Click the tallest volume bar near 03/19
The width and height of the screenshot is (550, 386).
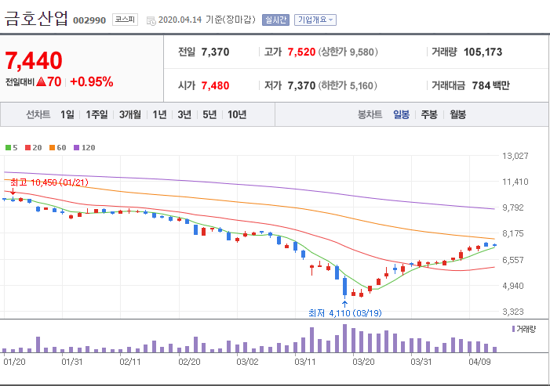coord(344,338)
